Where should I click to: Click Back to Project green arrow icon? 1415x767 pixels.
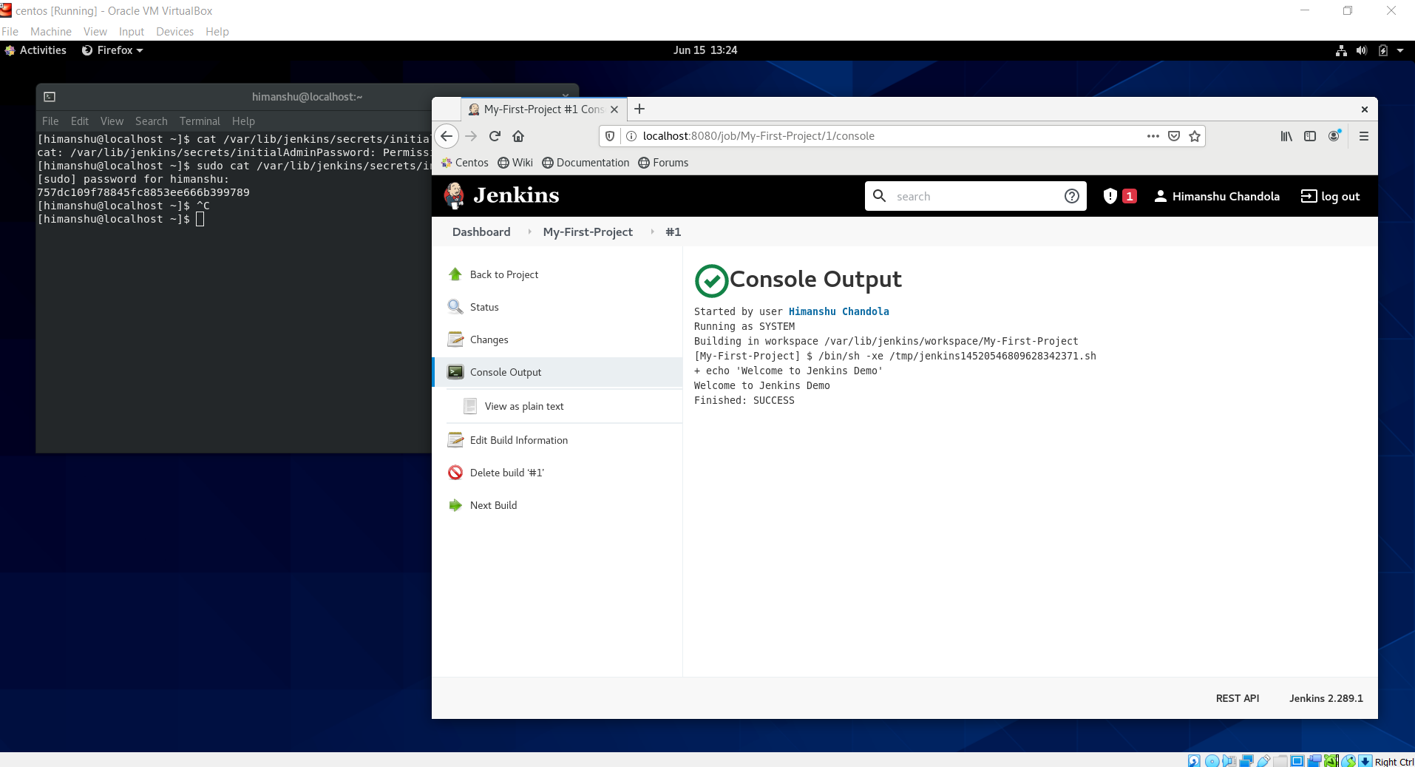pyautogui.click(x=455, y=274)
